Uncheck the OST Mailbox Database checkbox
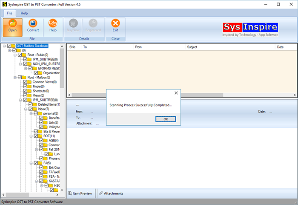Image resolution: width=298 pixels, height=205 pixels. pyautogui.click(x=9, y=46)
